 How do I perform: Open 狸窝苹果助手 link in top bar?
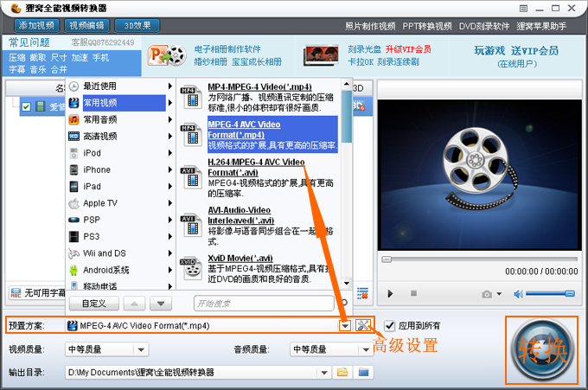(x=541, y=26)
